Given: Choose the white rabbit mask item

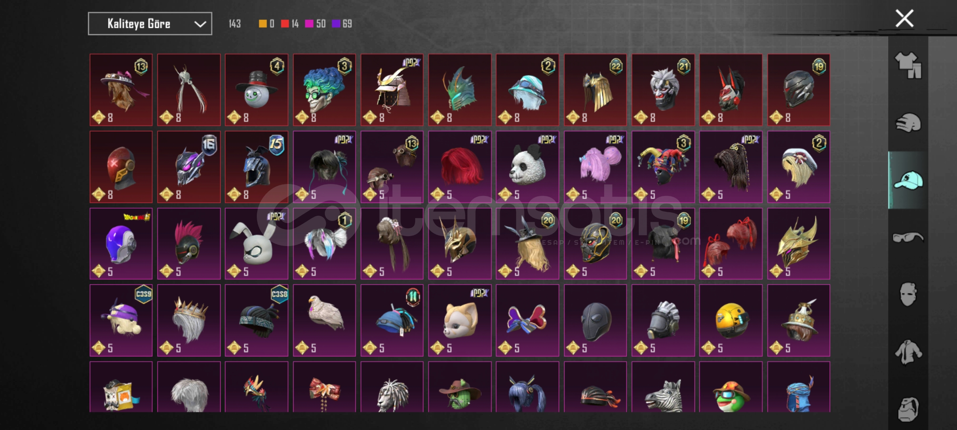Looking at the screenshot, I should (256, 244).
